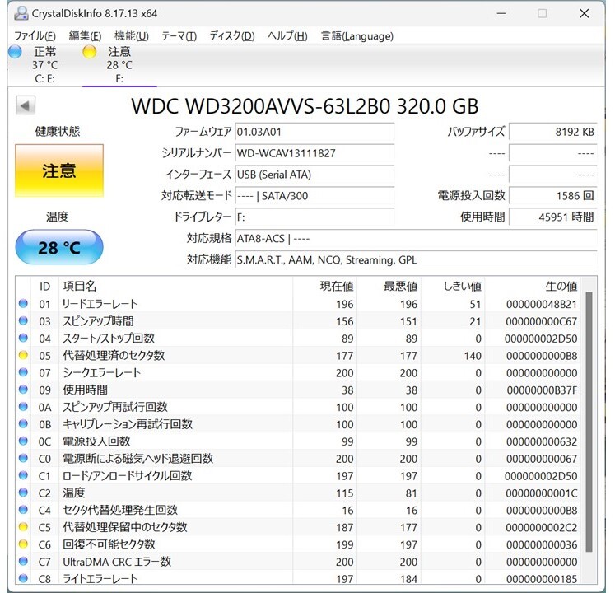Select the UltraDMA CRC エラー数 attribute name
Screen dimensions: 615x593
(117, 562)
